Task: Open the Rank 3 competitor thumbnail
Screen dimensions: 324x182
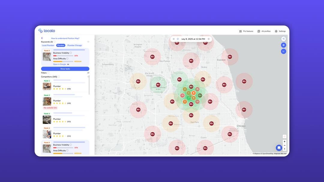Action: tap(47, 120)
